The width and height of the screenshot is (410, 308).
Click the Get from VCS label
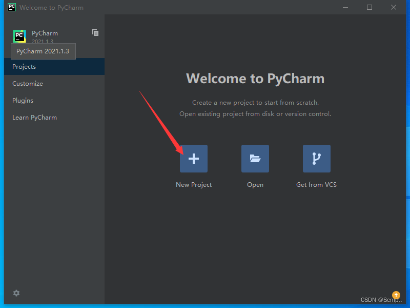pyautogui.click(x=316, y=185)
